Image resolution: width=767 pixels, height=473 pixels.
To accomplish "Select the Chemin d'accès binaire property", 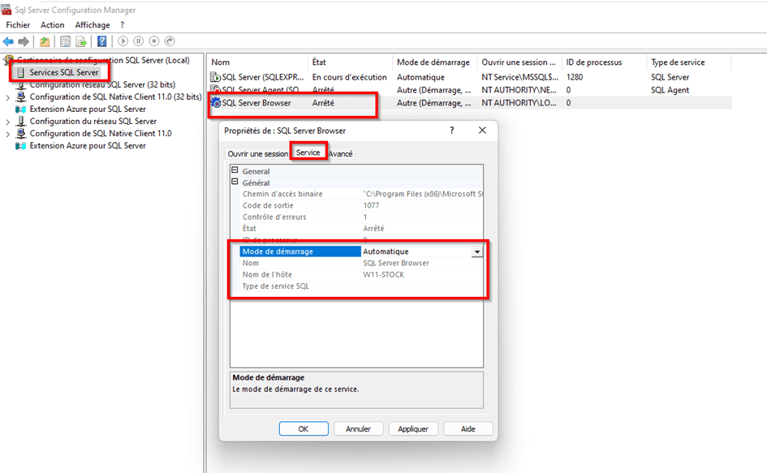I will (x=282, y=194).
